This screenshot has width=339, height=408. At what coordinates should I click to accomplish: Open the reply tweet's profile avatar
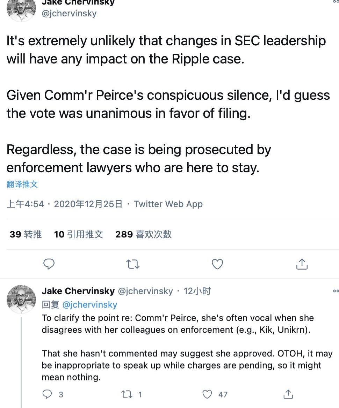[21, 299]
